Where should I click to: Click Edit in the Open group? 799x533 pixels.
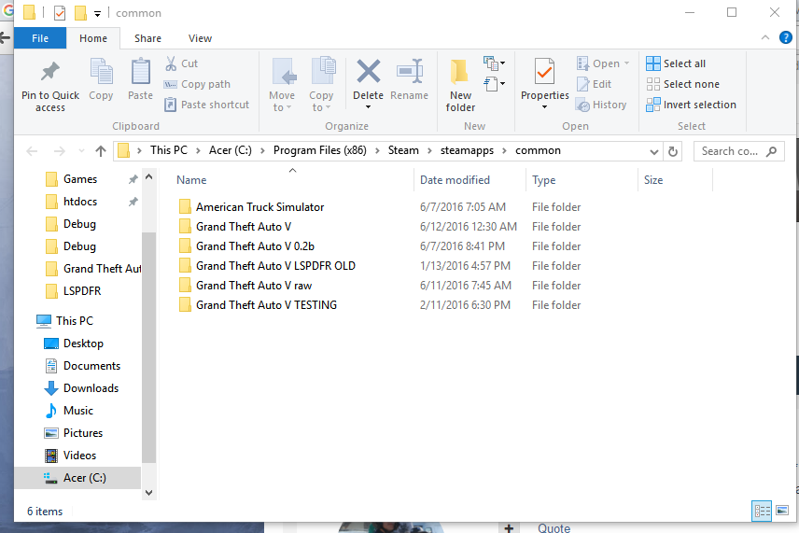(595, 84)
